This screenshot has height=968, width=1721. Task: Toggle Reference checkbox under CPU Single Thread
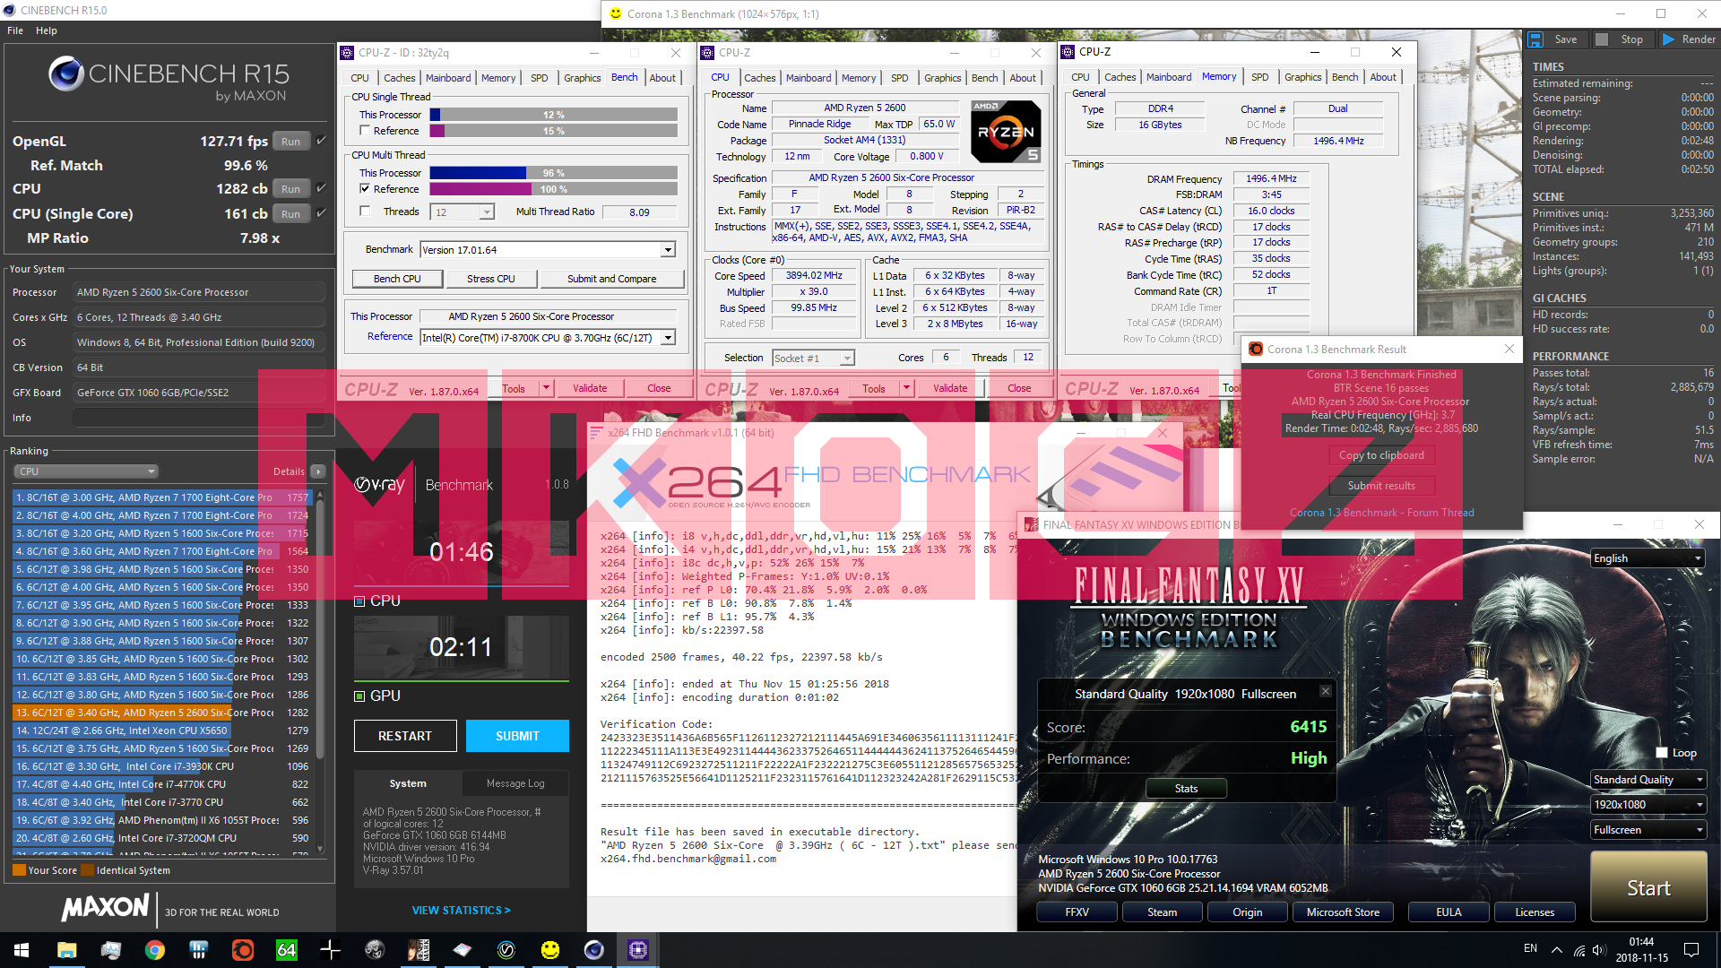[x=365, y=131]
